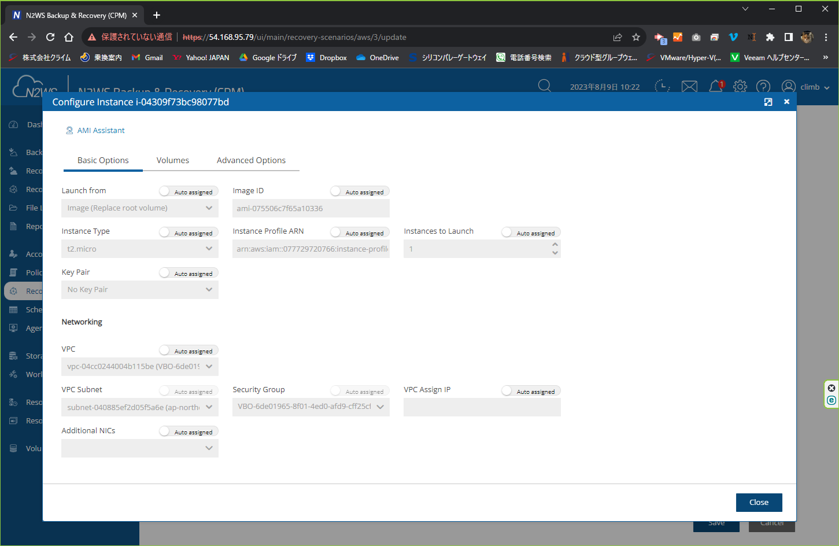
Task: Open the Launch from dropdown
Action: (140, 208)
